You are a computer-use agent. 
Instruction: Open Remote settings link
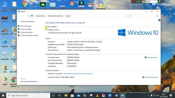tap(26, 29)
